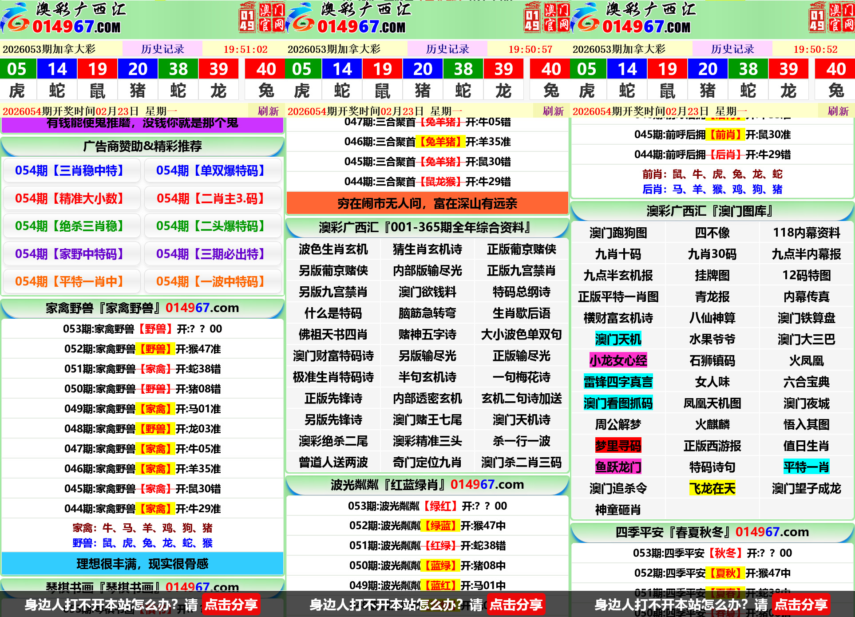This screenshot has width=855, height=617.
Task: Click the blue number ball 20
Action: 138,69
